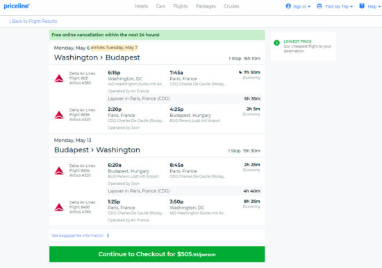Click the Priceline logo
This screenshot has height=268, width=382.
coord(17,6)
